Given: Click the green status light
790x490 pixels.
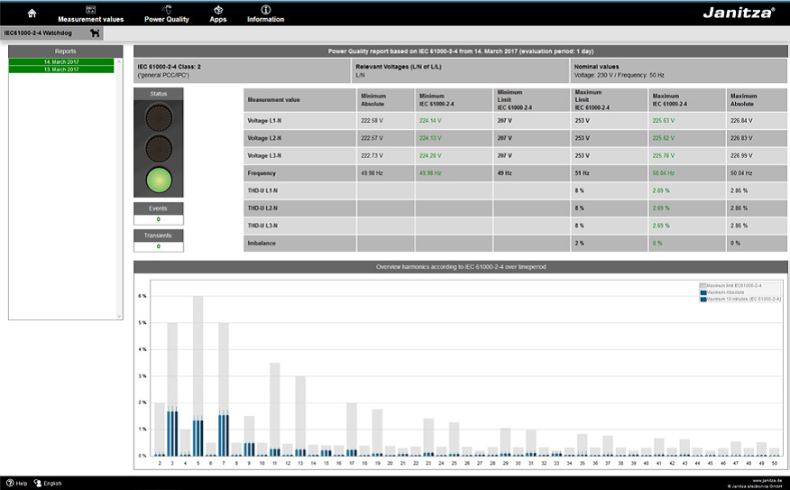Looking at the screenshot, I should click(x=159, y=180).
